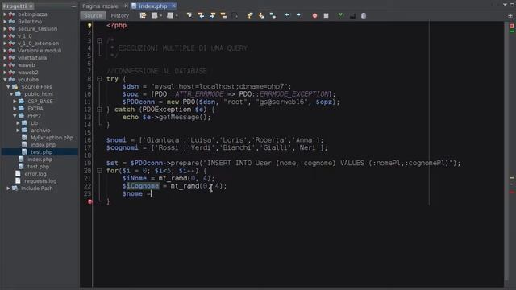
Task: Click the green Comment icon
Action: click(341, 15)
